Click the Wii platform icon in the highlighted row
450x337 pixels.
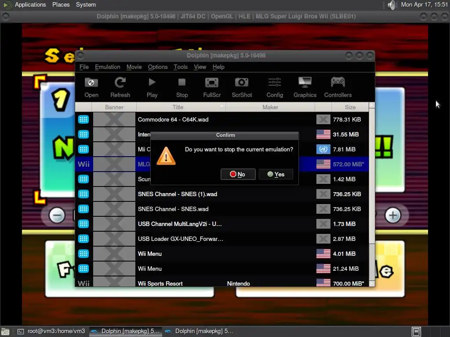83,164
